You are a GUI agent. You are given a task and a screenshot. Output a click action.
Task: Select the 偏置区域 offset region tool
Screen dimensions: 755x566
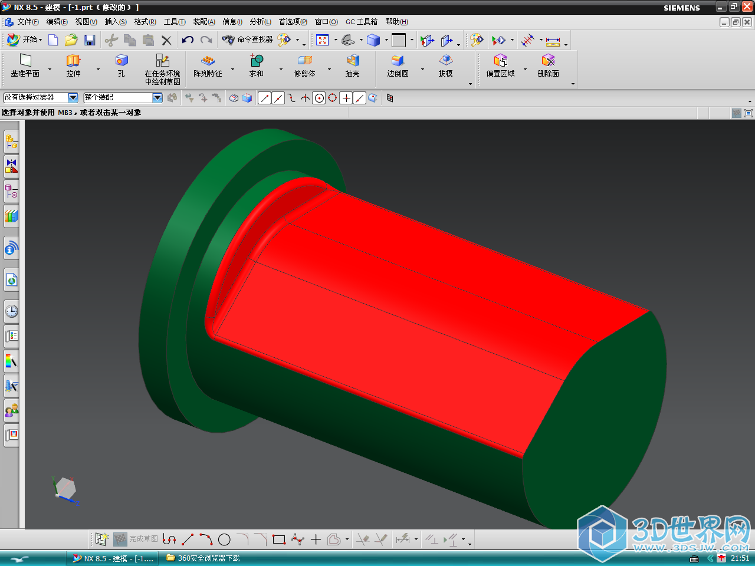coord(500,65)
